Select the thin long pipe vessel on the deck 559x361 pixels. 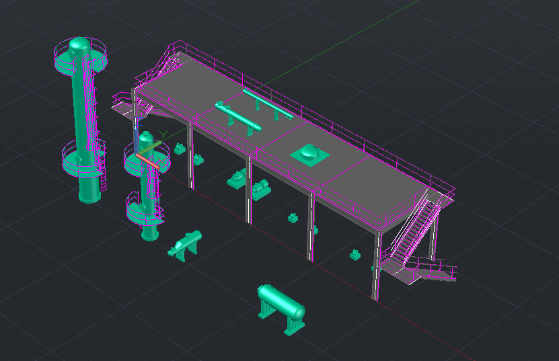[x=268, y=104]
